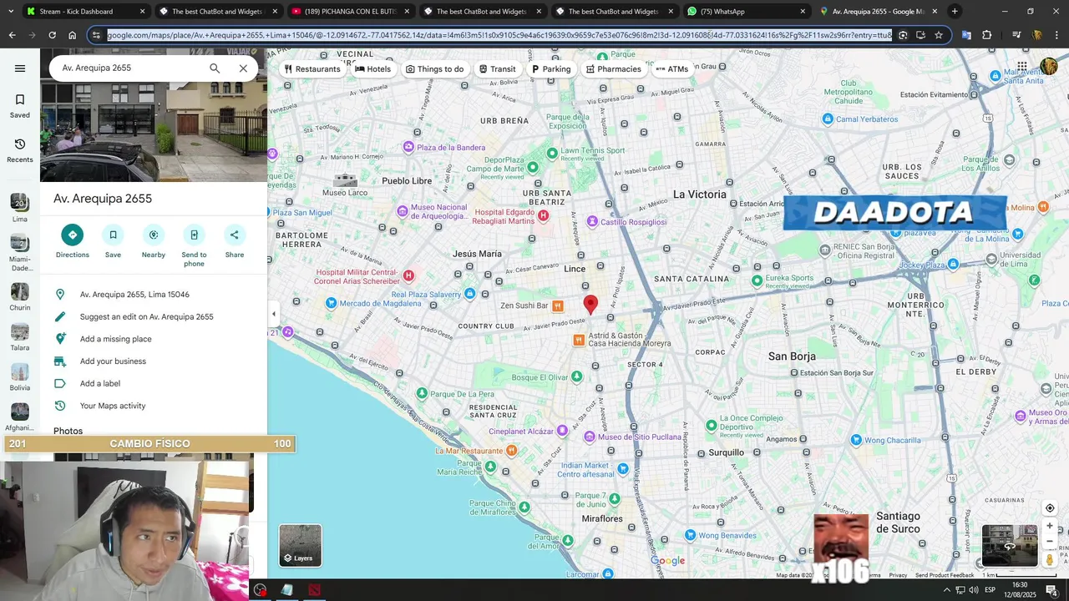Open the Bolivia recent place
The height and width of the screenshot is (601, 1069).
tap(20, 377)
